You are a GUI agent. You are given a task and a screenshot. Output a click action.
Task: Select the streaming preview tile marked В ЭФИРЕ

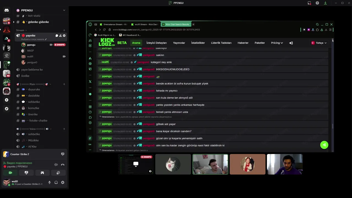[x=136, y=164]
